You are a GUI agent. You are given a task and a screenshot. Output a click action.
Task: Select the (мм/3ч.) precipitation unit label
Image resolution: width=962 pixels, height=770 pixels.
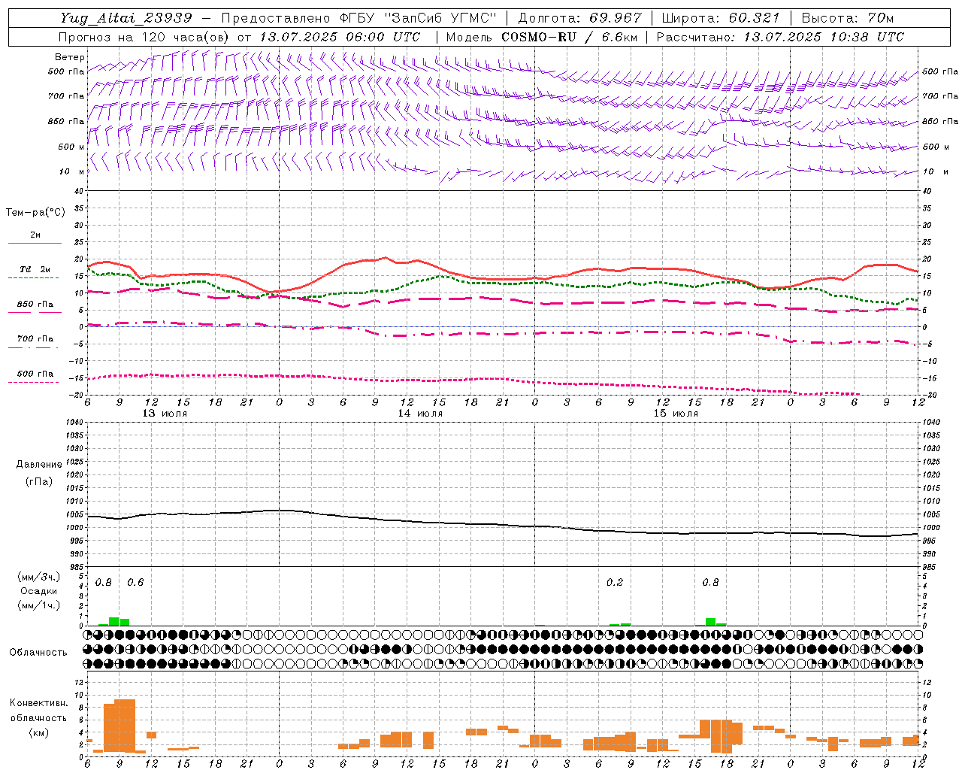tap(39, 577)
